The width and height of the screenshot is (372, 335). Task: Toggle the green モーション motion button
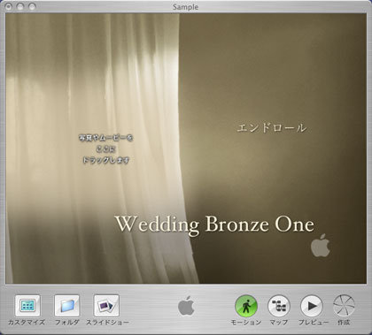tap(246, 306)
